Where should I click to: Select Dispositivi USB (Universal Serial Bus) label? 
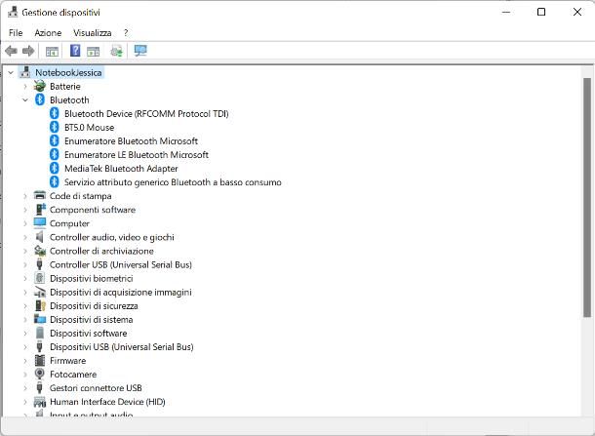pos(121,347)
